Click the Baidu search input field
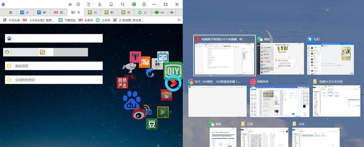The width and height of the screenshot is (364, 147). (x=54, y=38)
